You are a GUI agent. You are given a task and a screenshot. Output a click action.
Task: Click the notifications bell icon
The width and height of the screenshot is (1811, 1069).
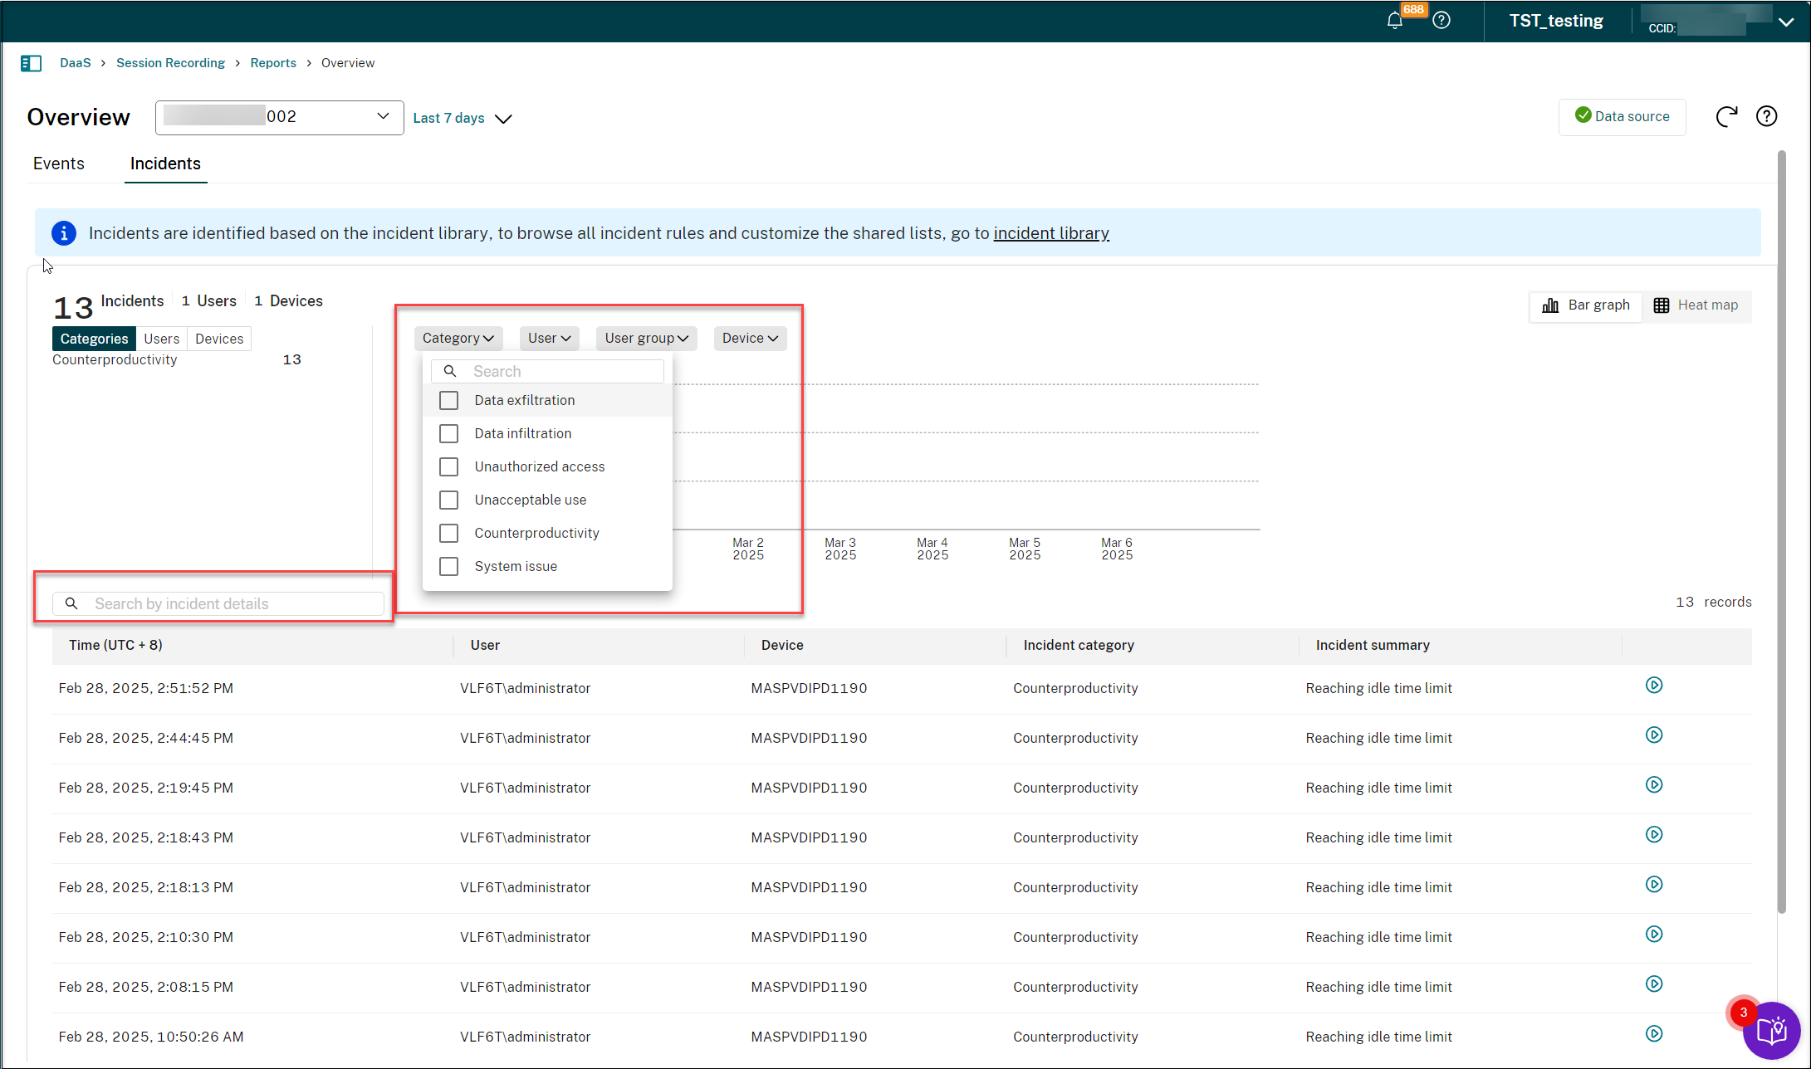click(1395, 21)
